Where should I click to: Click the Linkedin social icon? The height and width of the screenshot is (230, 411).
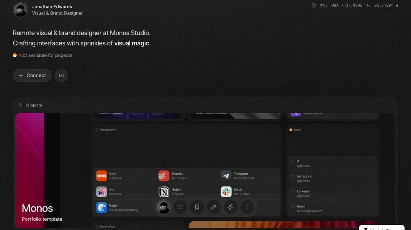pyautogui.click(x=292, y=191)
